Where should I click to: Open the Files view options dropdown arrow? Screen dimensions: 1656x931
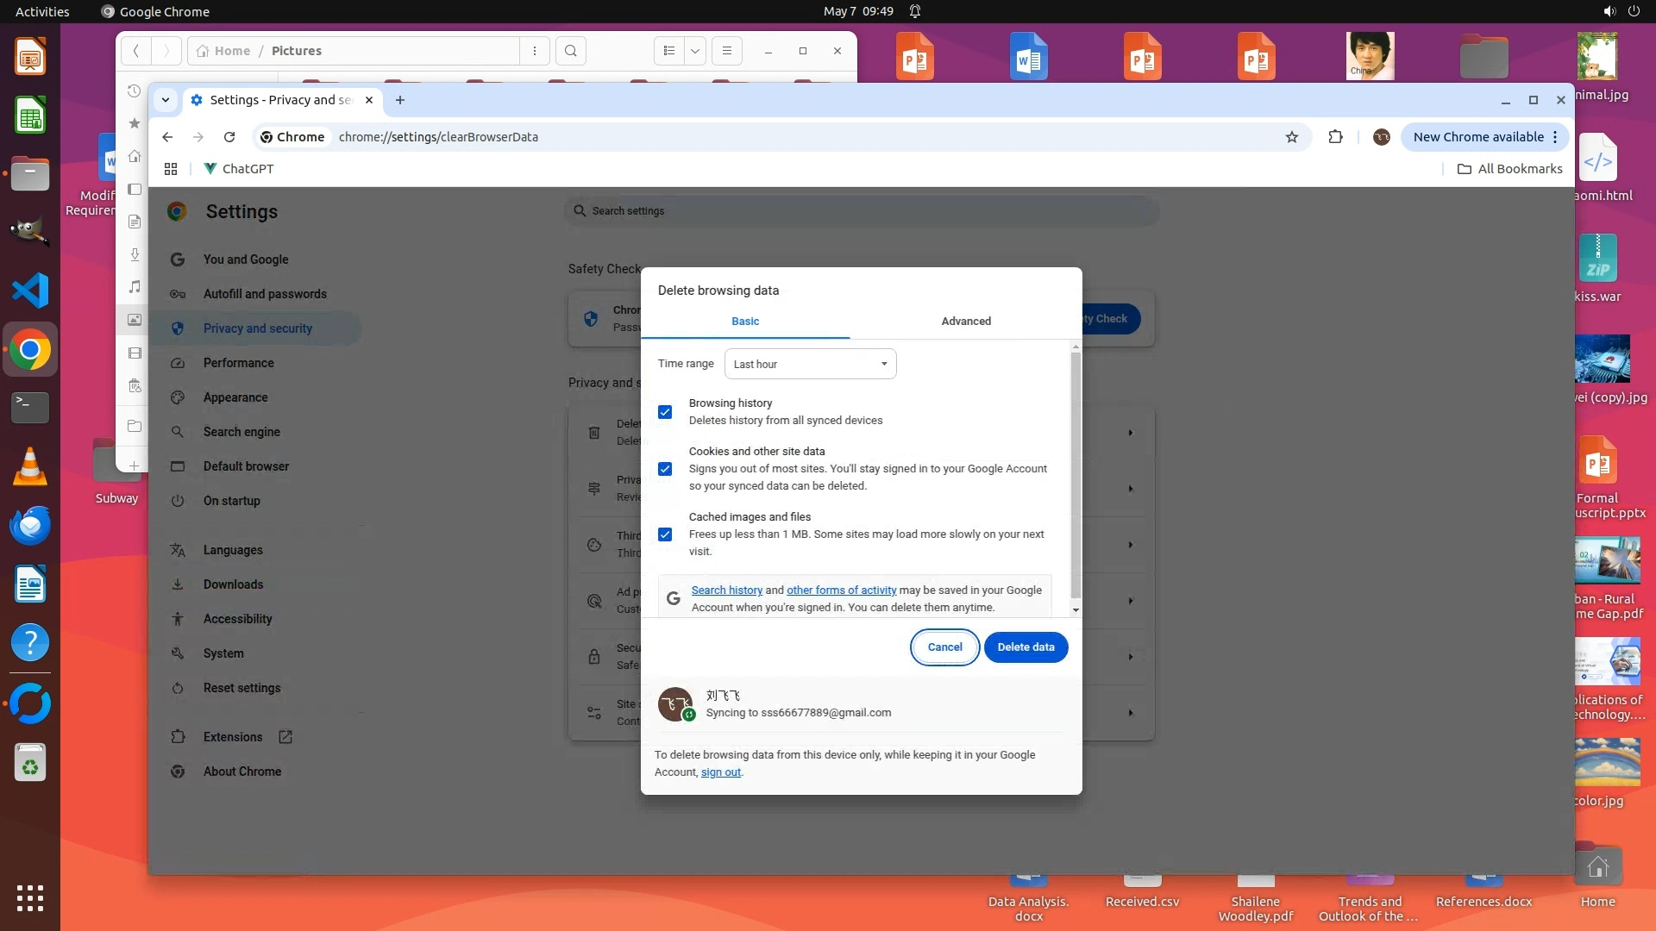coord(695,51)
